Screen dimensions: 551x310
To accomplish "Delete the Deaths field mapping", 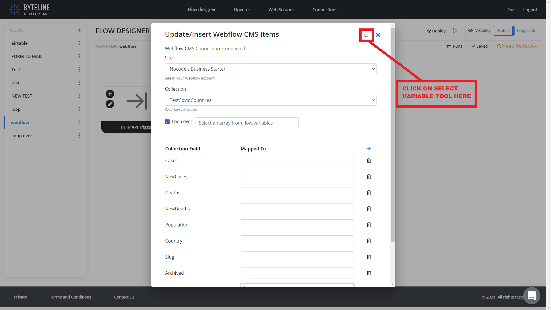I will (369, 193).
